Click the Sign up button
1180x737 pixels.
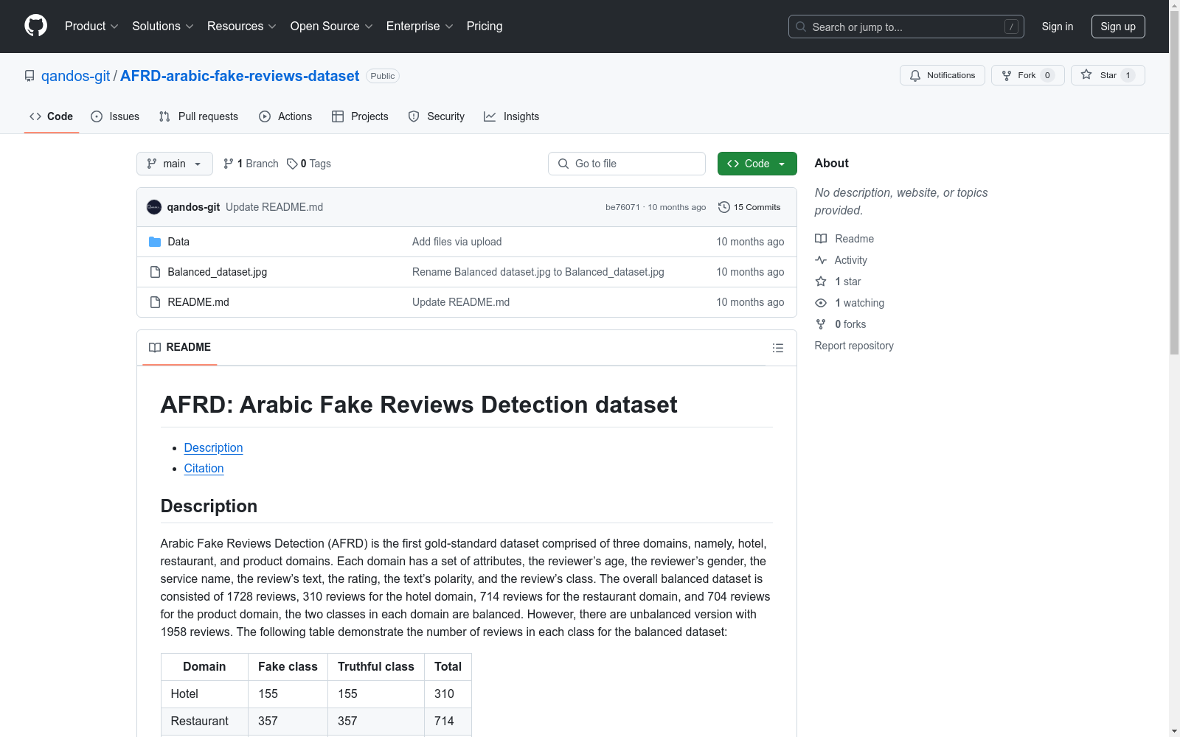coord(1118,27)
